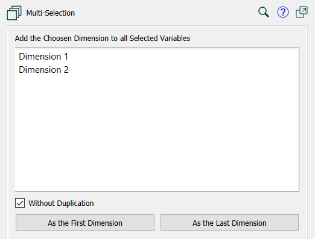This screenshot has height=239, width=315.
Task: Select Dimension 2 in the list
Action: [x=157, y=70]
